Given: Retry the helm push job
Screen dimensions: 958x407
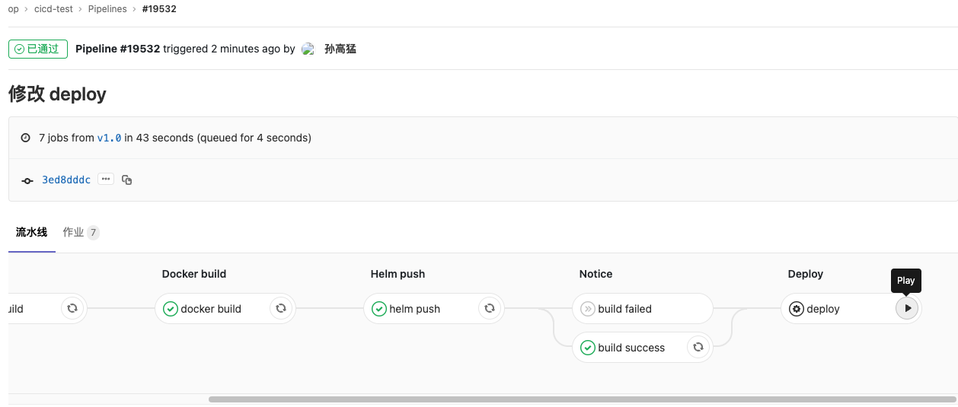Looking at the screenshot, I should click(489, 308).
